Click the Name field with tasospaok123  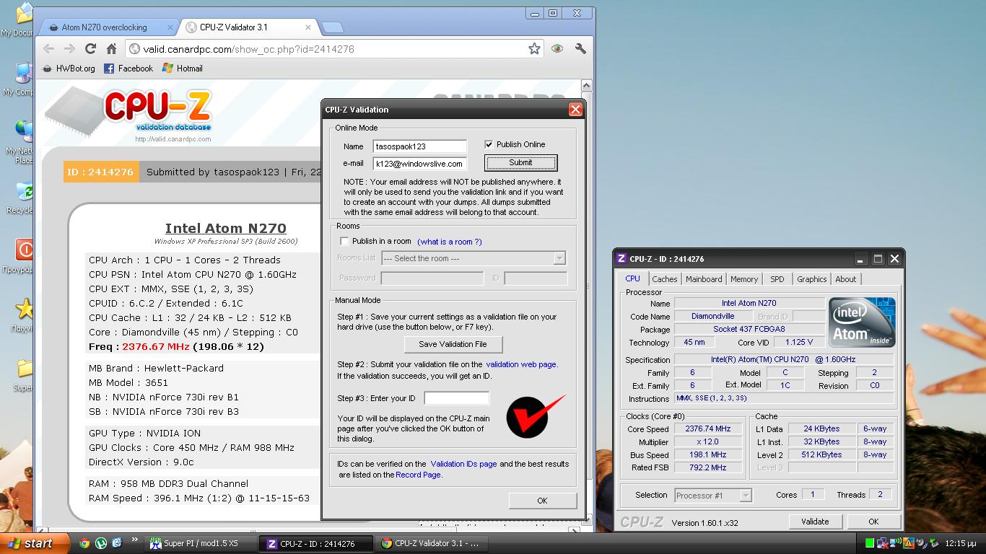(x=419, y=146)
